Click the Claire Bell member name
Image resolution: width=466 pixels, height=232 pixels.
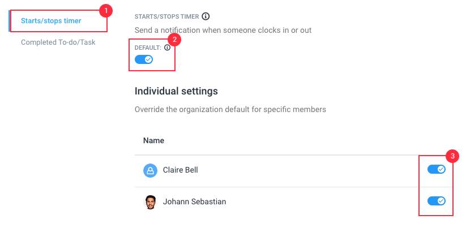coord(181,170)
